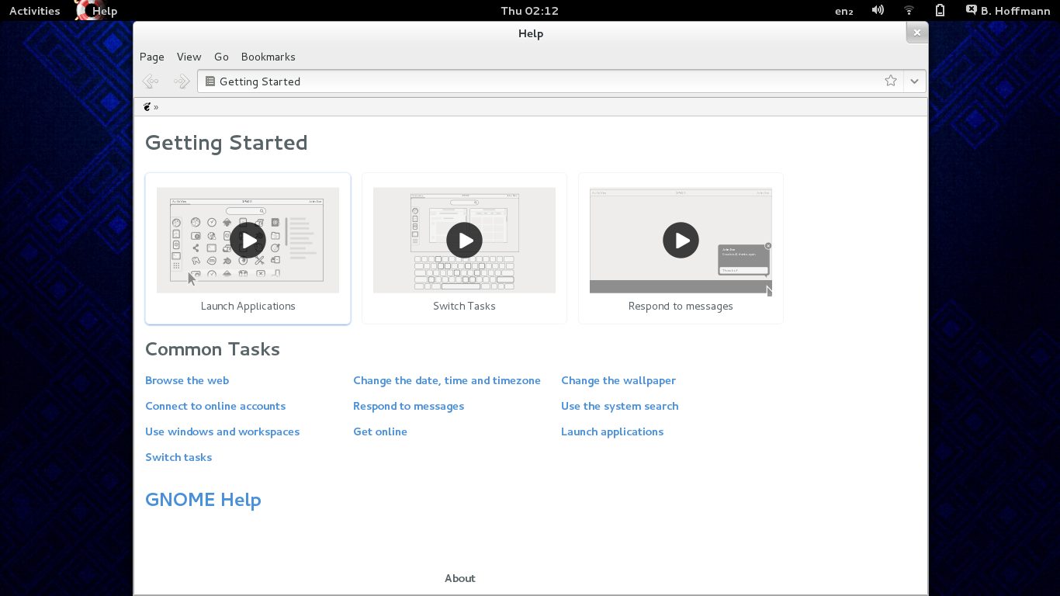Open the en keyboard layout menu

click(x=843, y=11)
